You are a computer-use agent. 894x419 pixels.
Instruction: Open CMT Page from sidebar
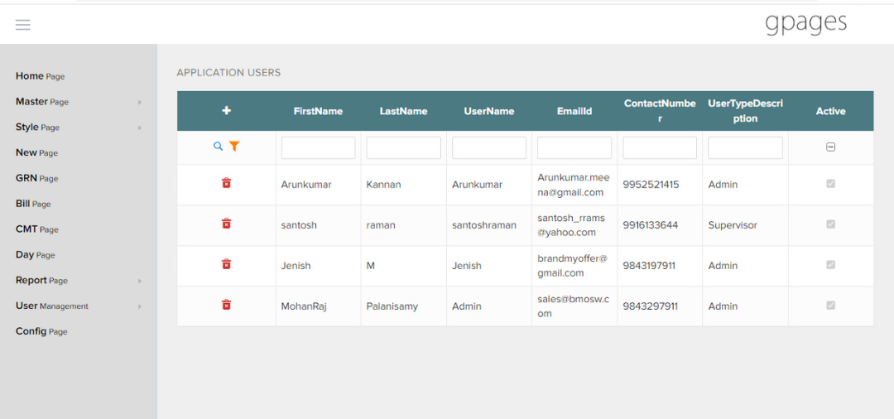(37, 229)
